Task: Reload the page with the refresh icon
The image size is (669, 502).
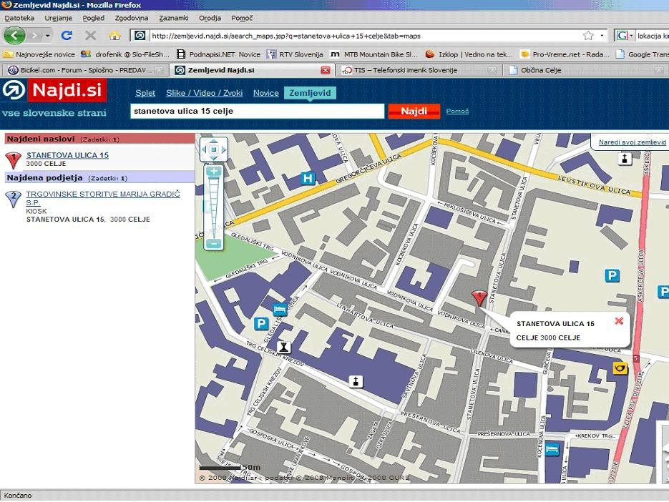Action: [x=67, y=36]
